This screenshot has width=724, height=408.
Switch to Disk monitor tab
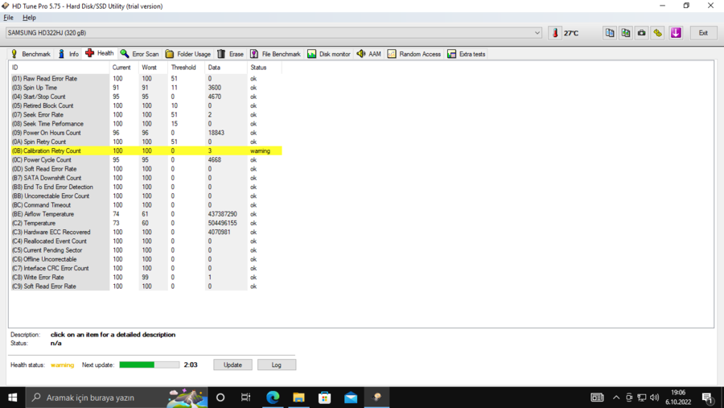(x=329, y=54)
